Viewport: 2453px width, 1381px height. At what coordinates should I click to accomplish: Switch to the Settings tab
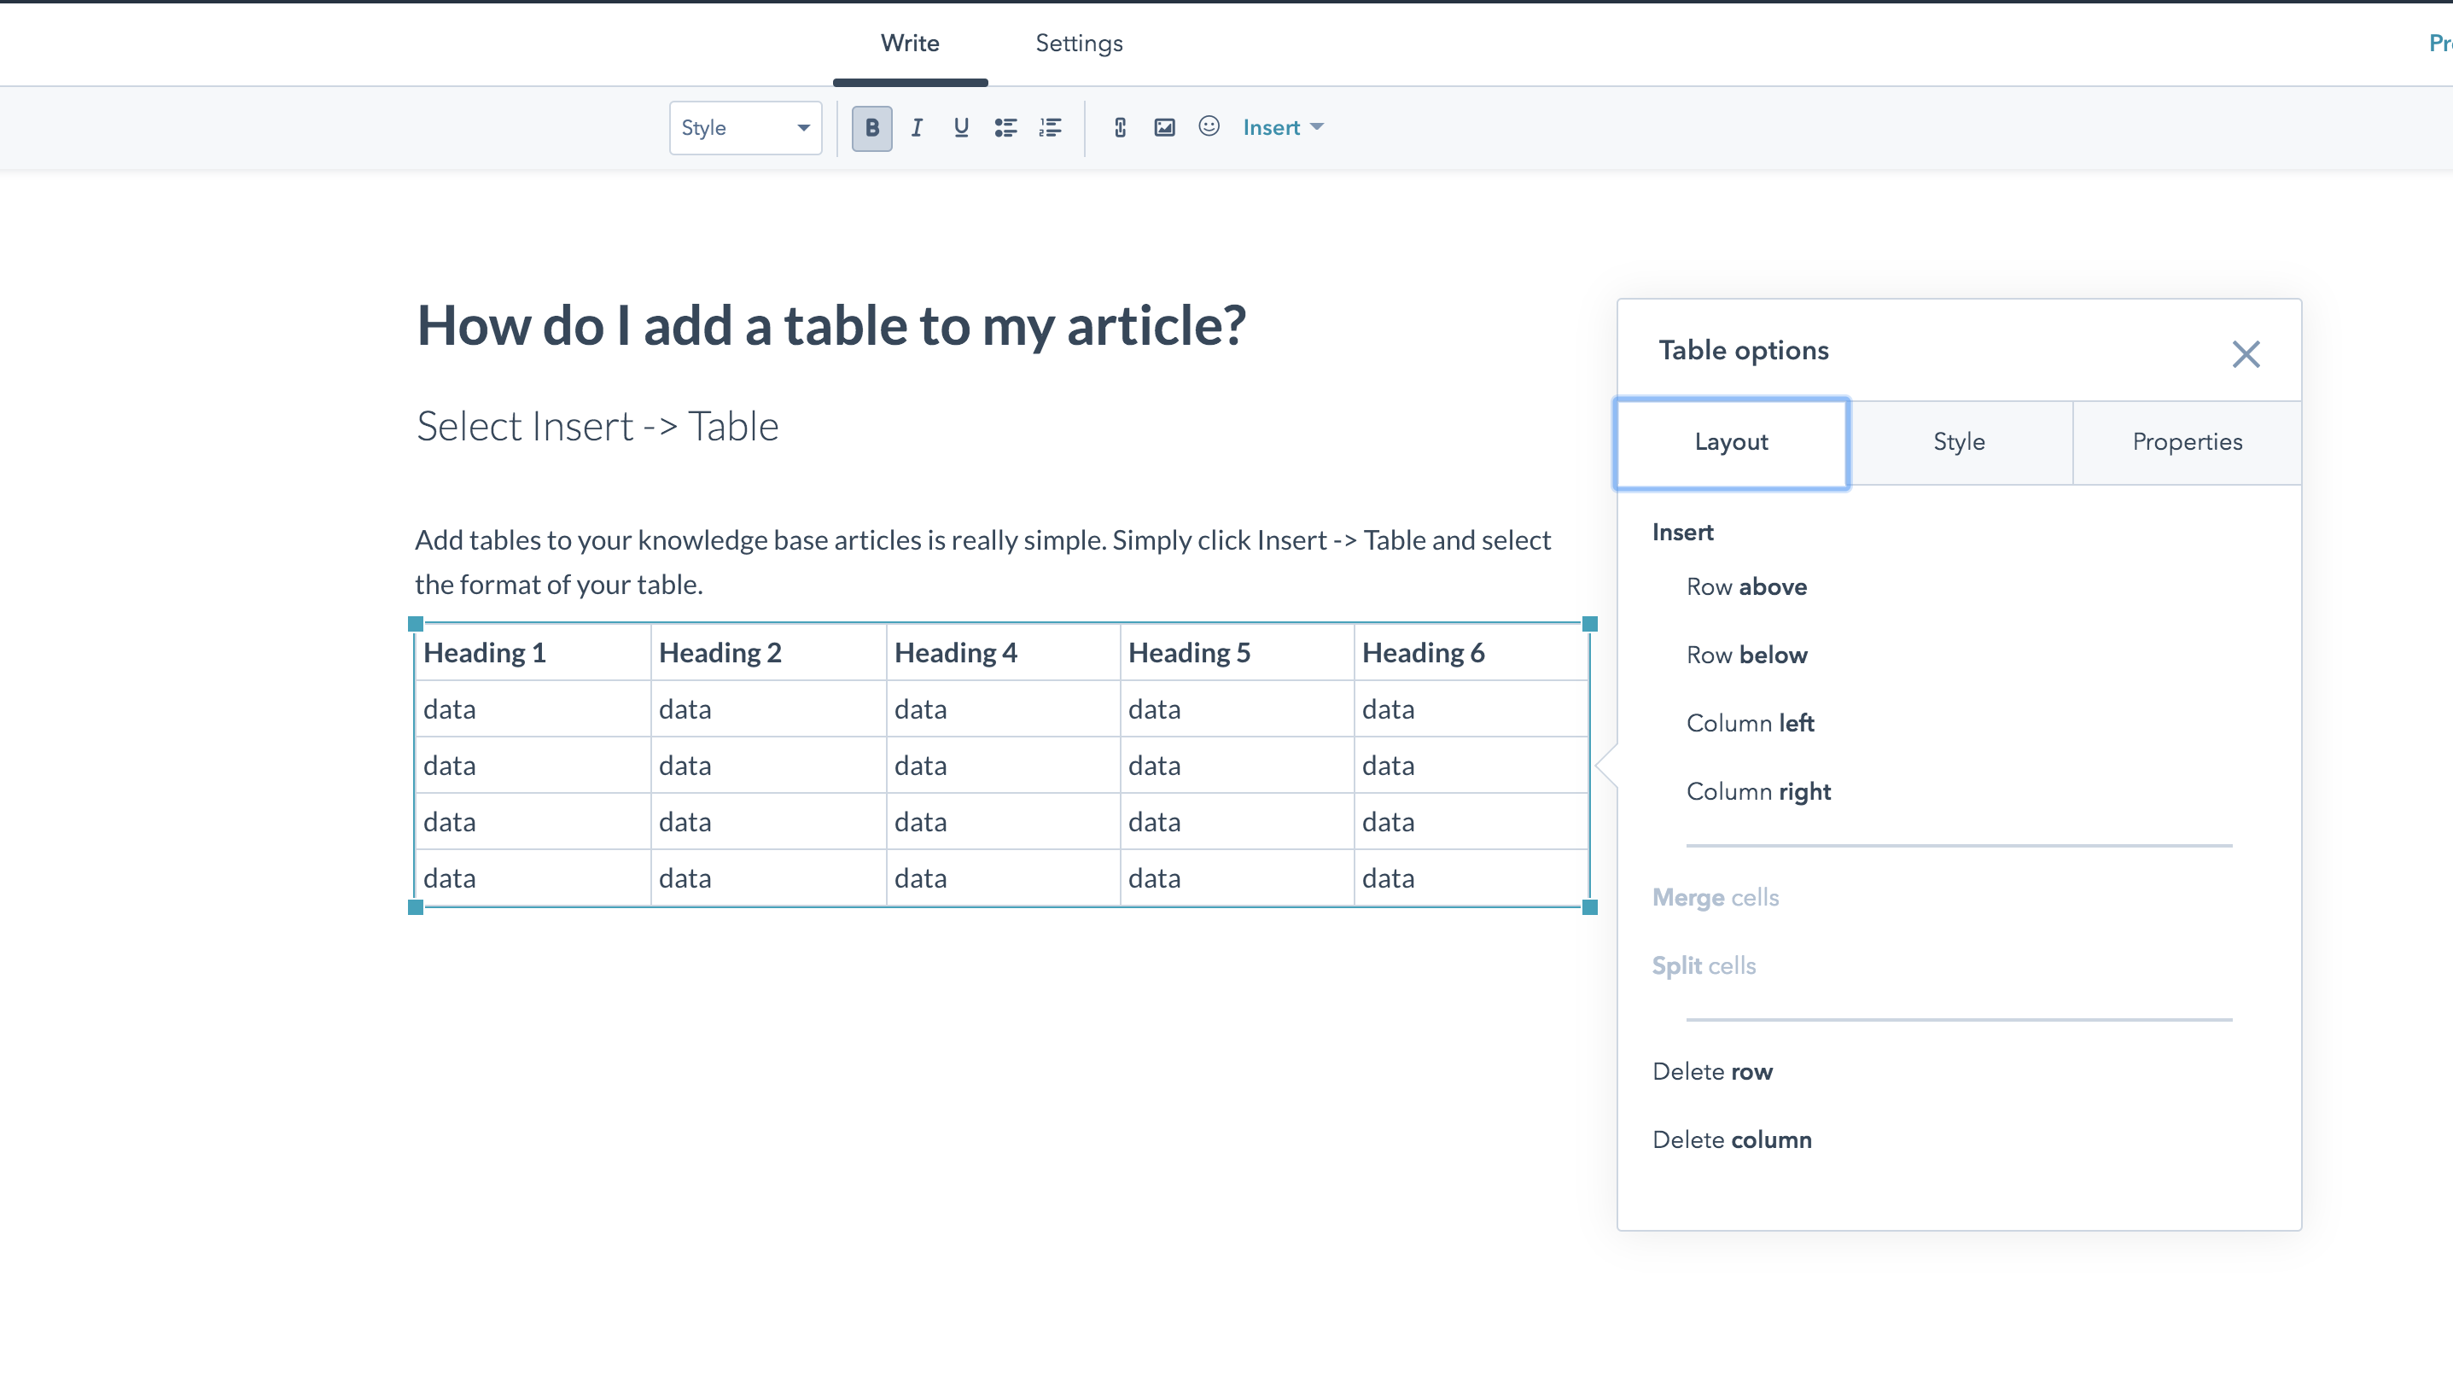(1079, 43)
